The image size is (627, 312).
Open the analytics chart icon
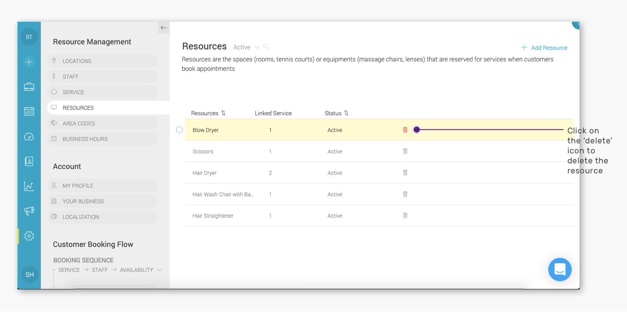pyautogui.click(x=29, y=186)
